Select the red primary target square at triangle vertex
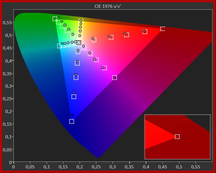Screen dimensions: 216x173 (163, 29)
